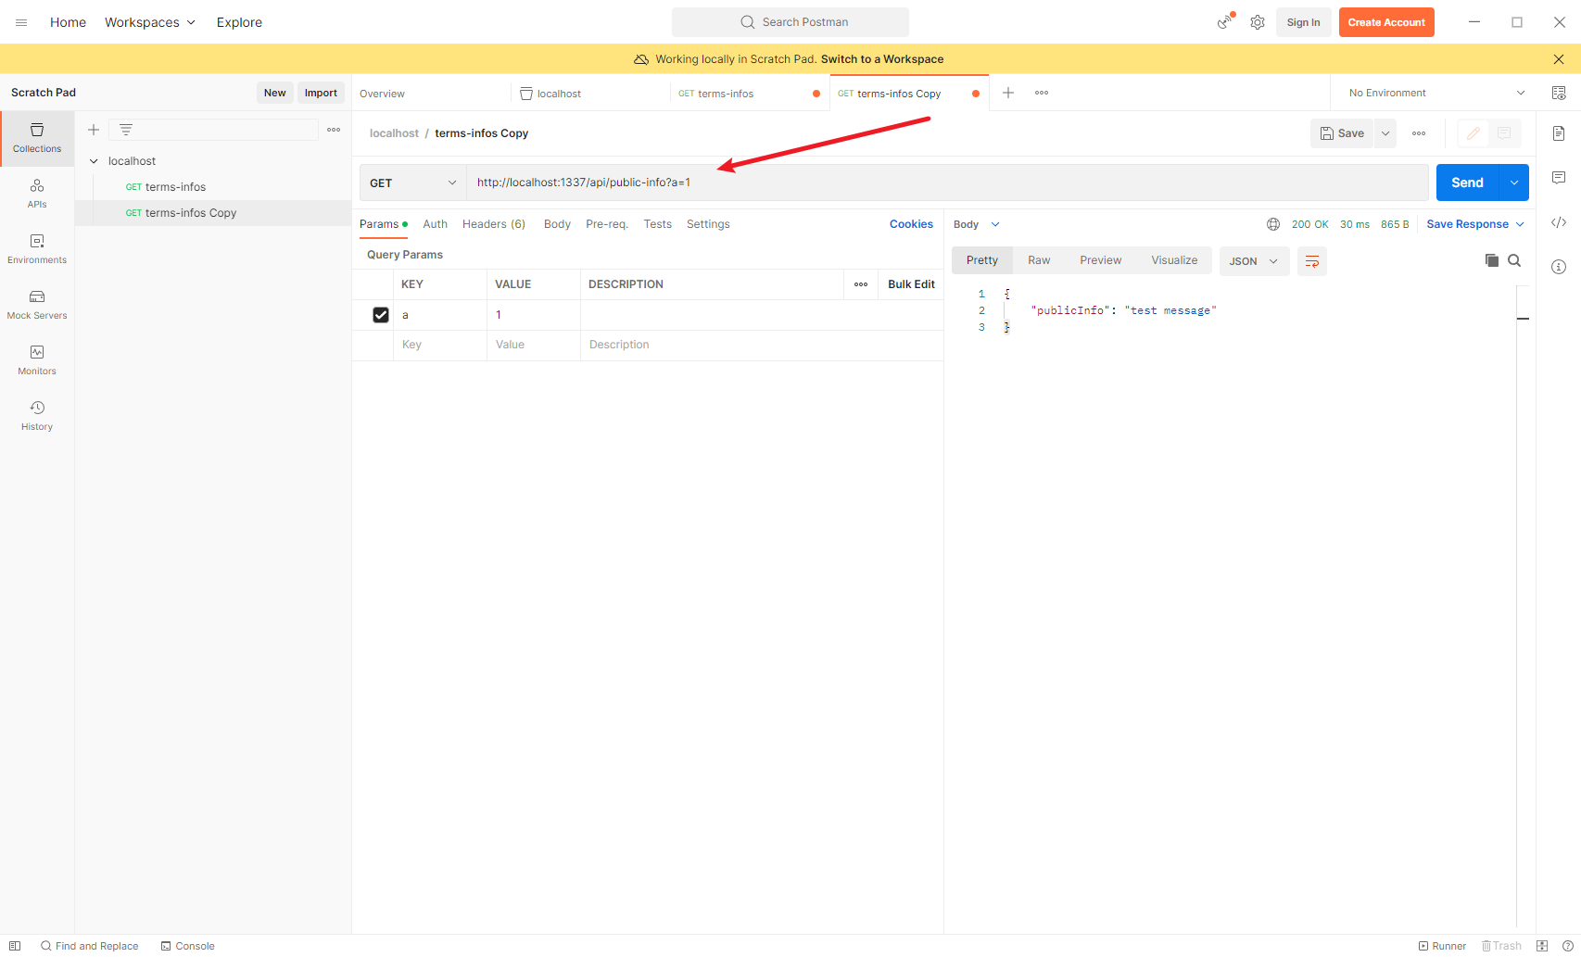Open request options menu beside Save
Screen dimensions: 1581x957
pyautogui.click(x=1419, y=133)
